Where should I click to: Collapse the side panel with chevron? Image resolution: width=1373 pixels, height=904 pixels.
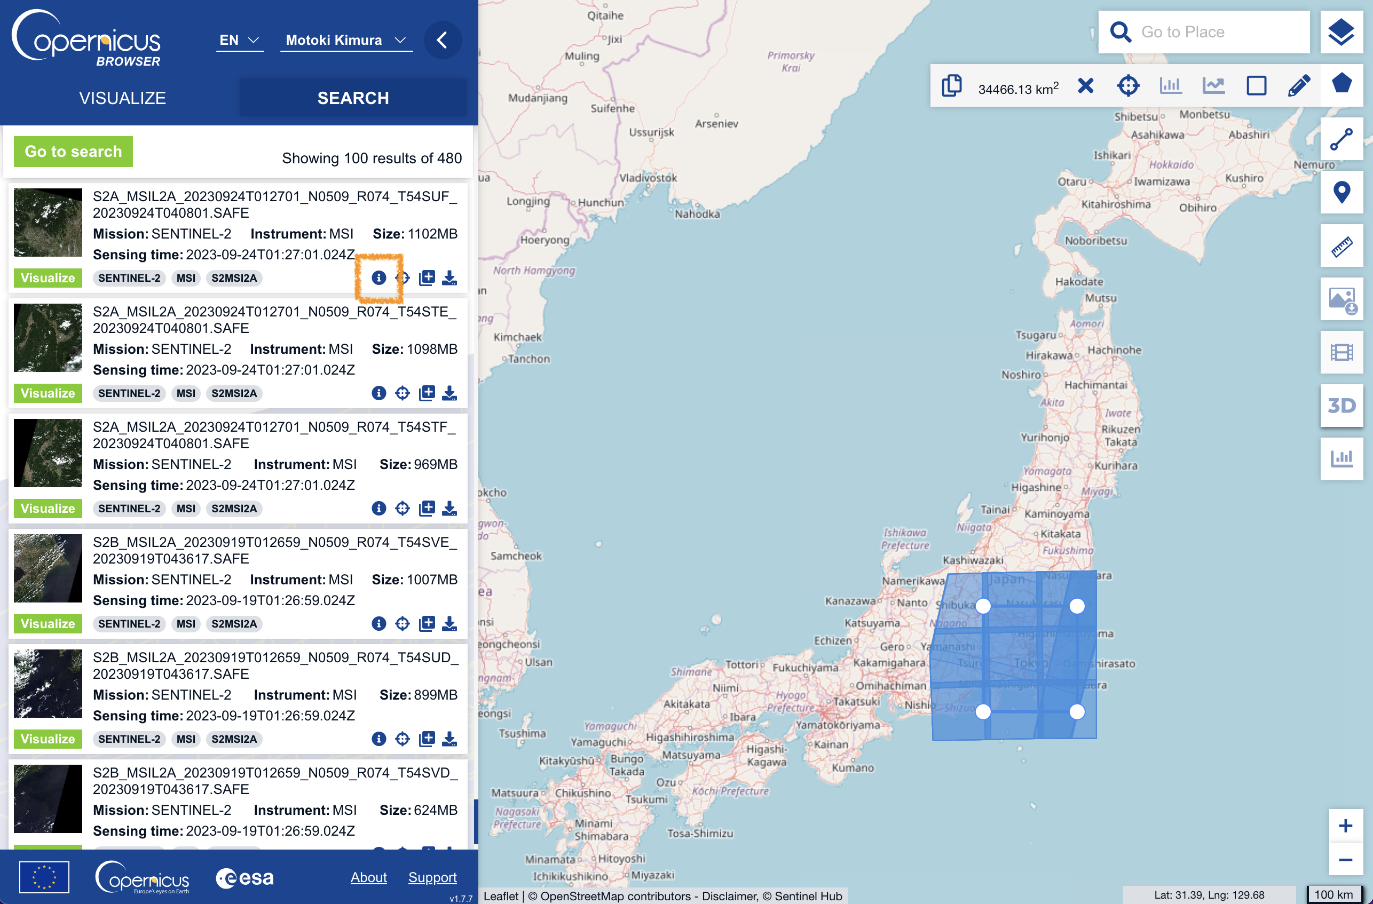(442, 40)
